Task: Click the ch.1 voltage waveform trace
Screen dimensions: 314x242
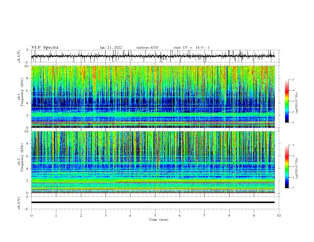Action: point(153,56)
